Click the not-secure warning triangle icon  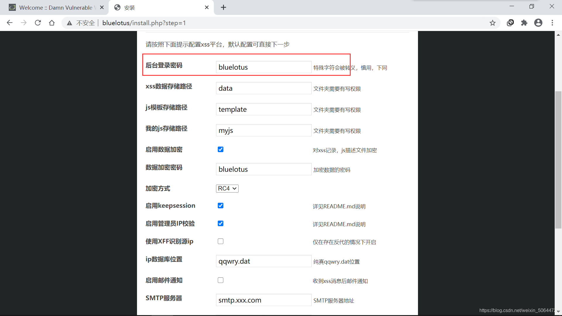pos(69,23)
